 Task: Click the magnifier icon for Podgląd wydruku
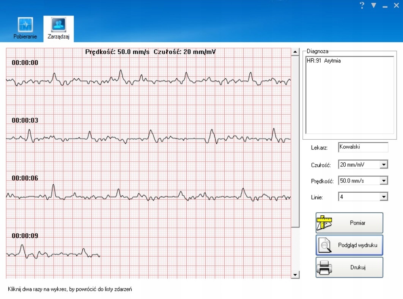(x=324, y=245)
